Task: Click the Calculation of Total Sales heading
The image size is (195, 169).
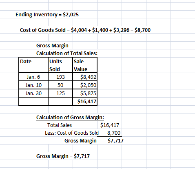Action: point(67,53)
